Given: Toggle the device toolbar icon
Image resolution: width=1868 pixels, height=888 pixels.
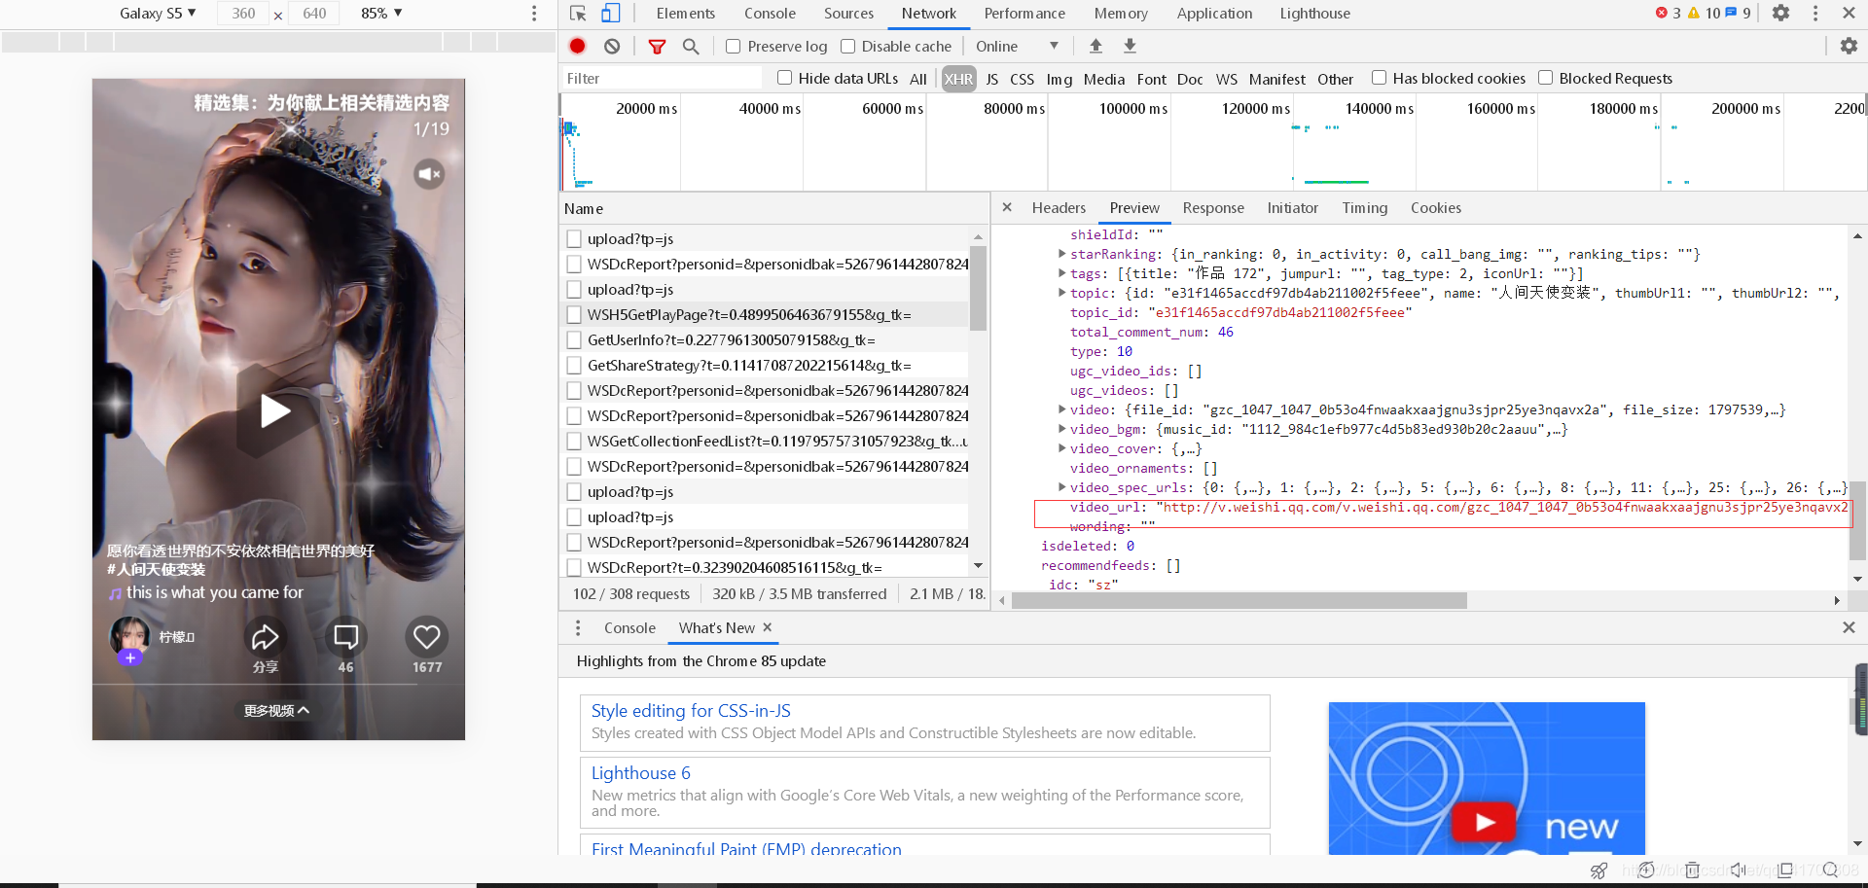Looking at the screenshot, I should (610, 14).
